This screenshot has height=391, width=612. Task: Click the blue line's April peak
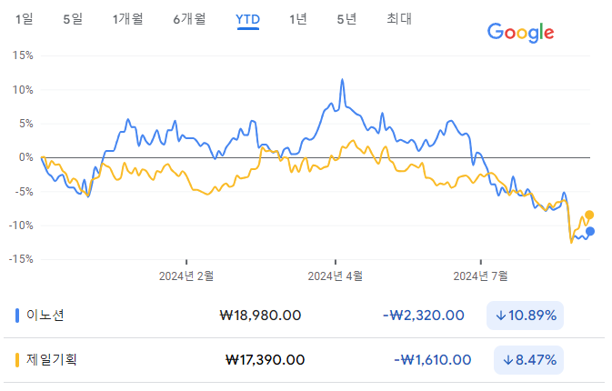[342, 80]
